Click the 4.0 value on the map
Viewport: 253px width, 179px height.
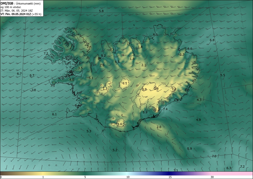[x=72, y=80]
